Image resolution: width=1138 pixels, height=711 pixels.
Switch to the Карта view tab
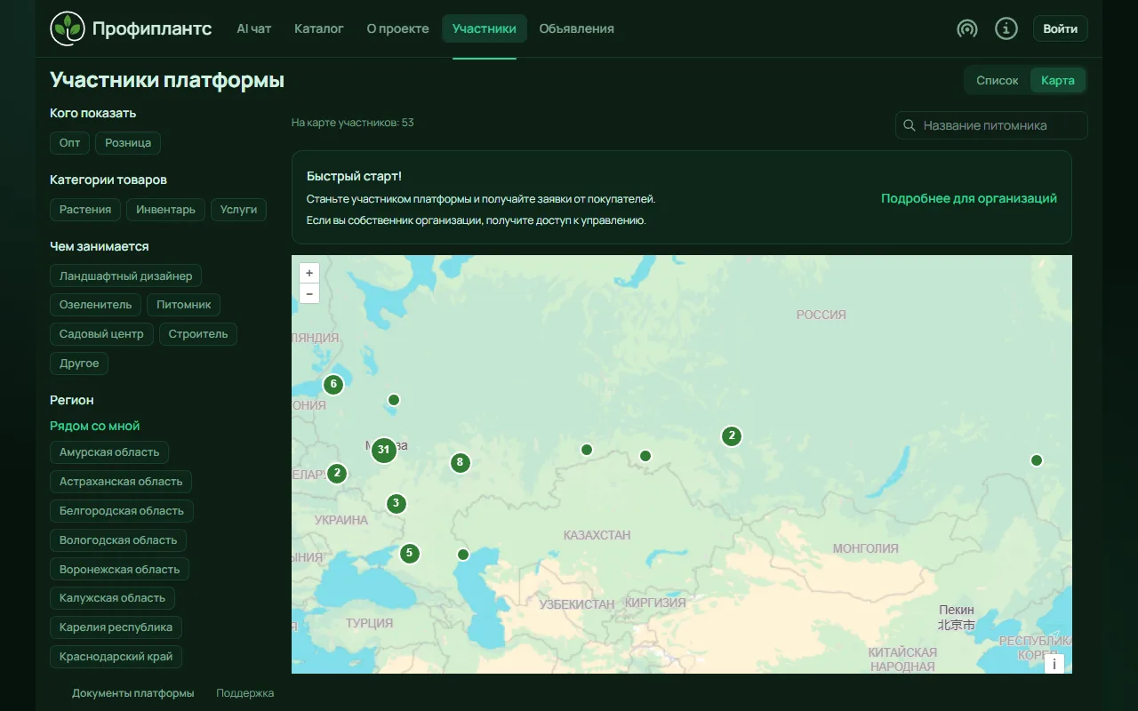point(1058,81)
